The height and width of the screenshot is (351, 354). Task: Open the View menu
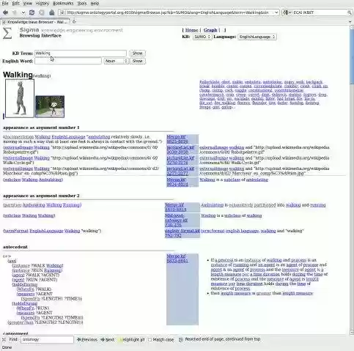tap(28, 4)
